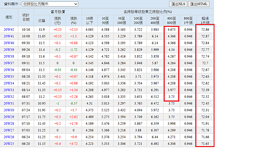Open week link 20W42
Screen dimensions: 260x166
tap(9, 30)
